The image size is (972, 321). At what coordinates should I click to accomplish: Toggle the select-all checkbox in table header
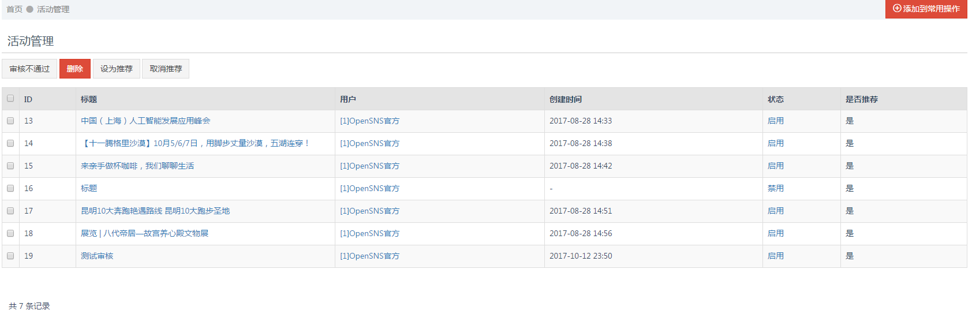tap(10, 98)
